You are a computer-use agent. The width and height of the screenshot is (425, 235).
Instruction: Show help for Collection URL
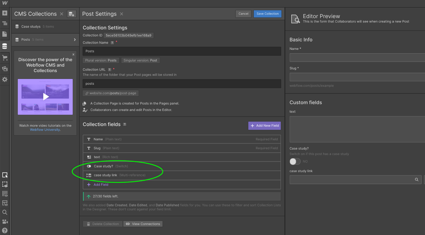110,70
